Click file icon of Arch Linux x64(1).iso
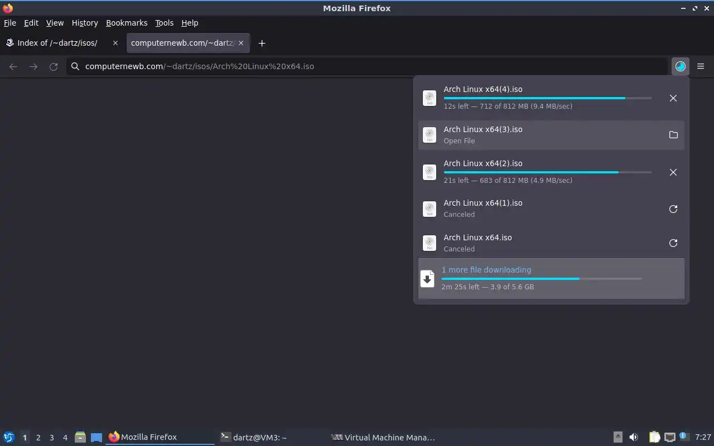This screenshot has height=446, width=714. (429, 209)
